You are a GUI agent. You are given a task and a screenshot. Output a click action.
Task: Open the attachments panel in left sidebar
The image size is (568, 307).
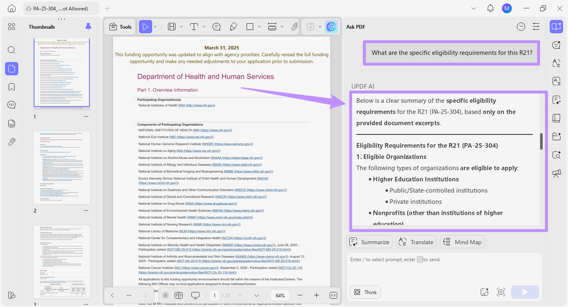point(12,142)
